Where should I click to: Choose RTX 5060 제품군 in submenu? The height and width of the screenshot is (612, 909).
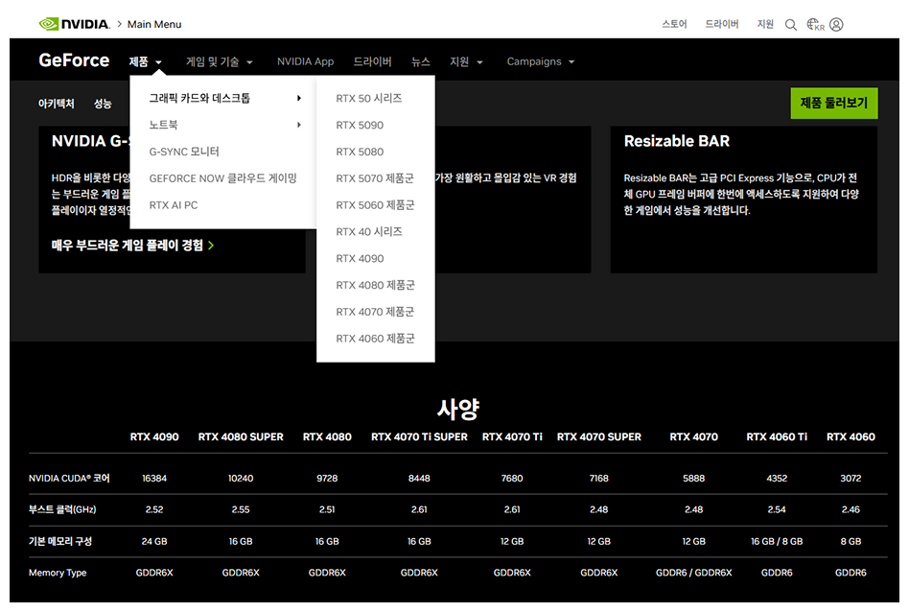(375, 204)
